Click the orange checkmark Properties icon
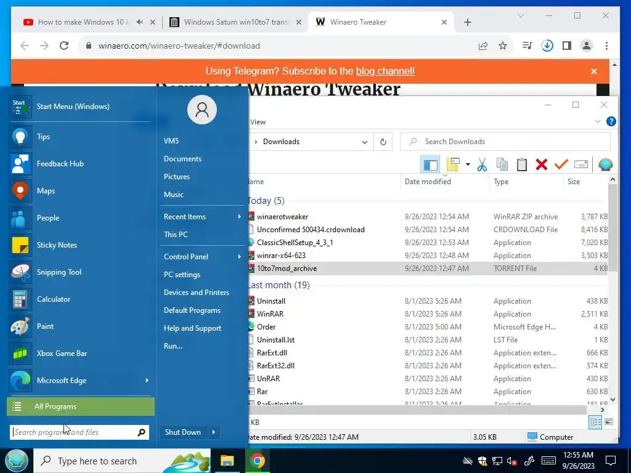The width and height of the screenshot is (631, 473). pos(561,164)
